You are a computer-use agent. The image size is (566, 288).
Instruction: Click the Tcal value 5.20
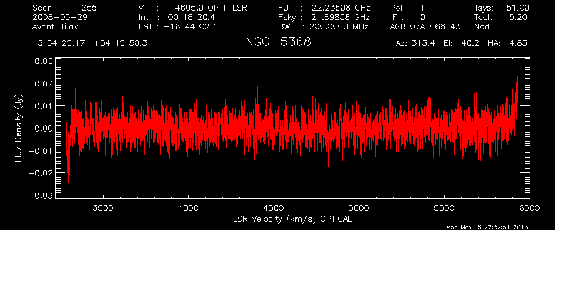click(520, 18)
